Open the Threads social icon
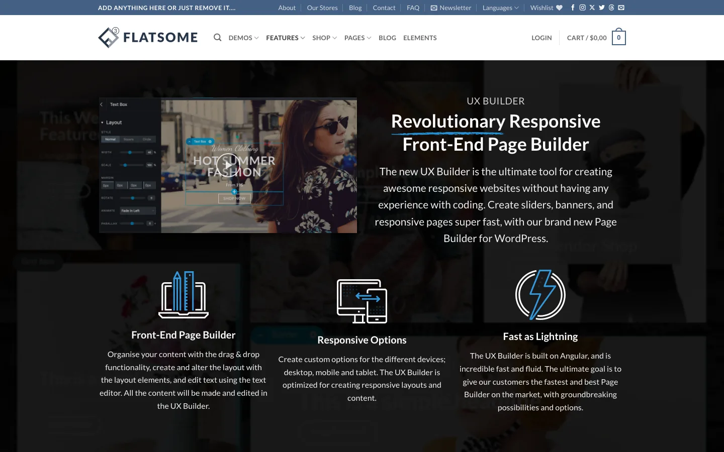The image size is (724, 452). (x=611, y=8)
